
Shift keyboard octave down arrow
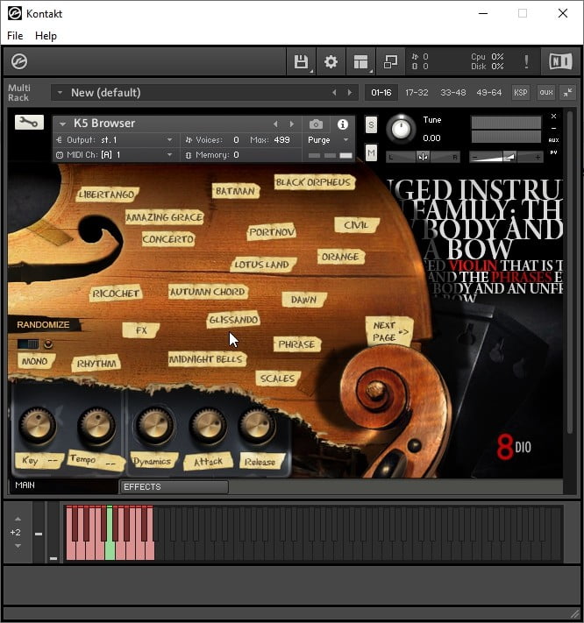[x=18, y=546]
